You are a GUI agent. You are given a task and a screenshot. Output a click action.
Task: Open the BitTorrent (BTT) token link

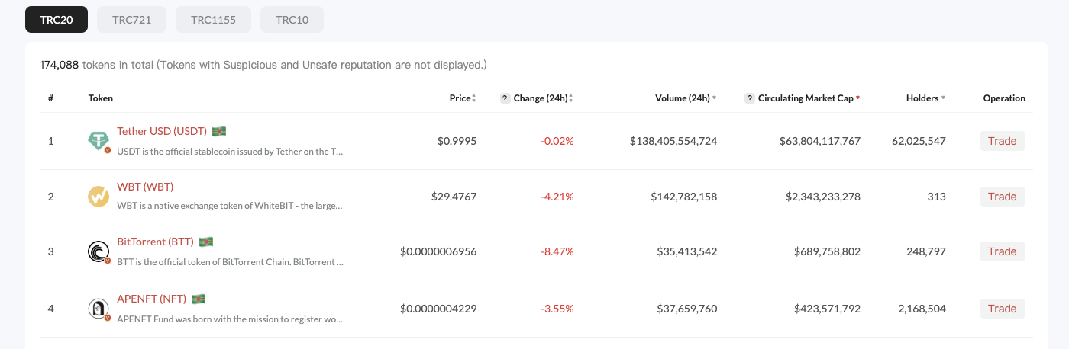[155, 242]
